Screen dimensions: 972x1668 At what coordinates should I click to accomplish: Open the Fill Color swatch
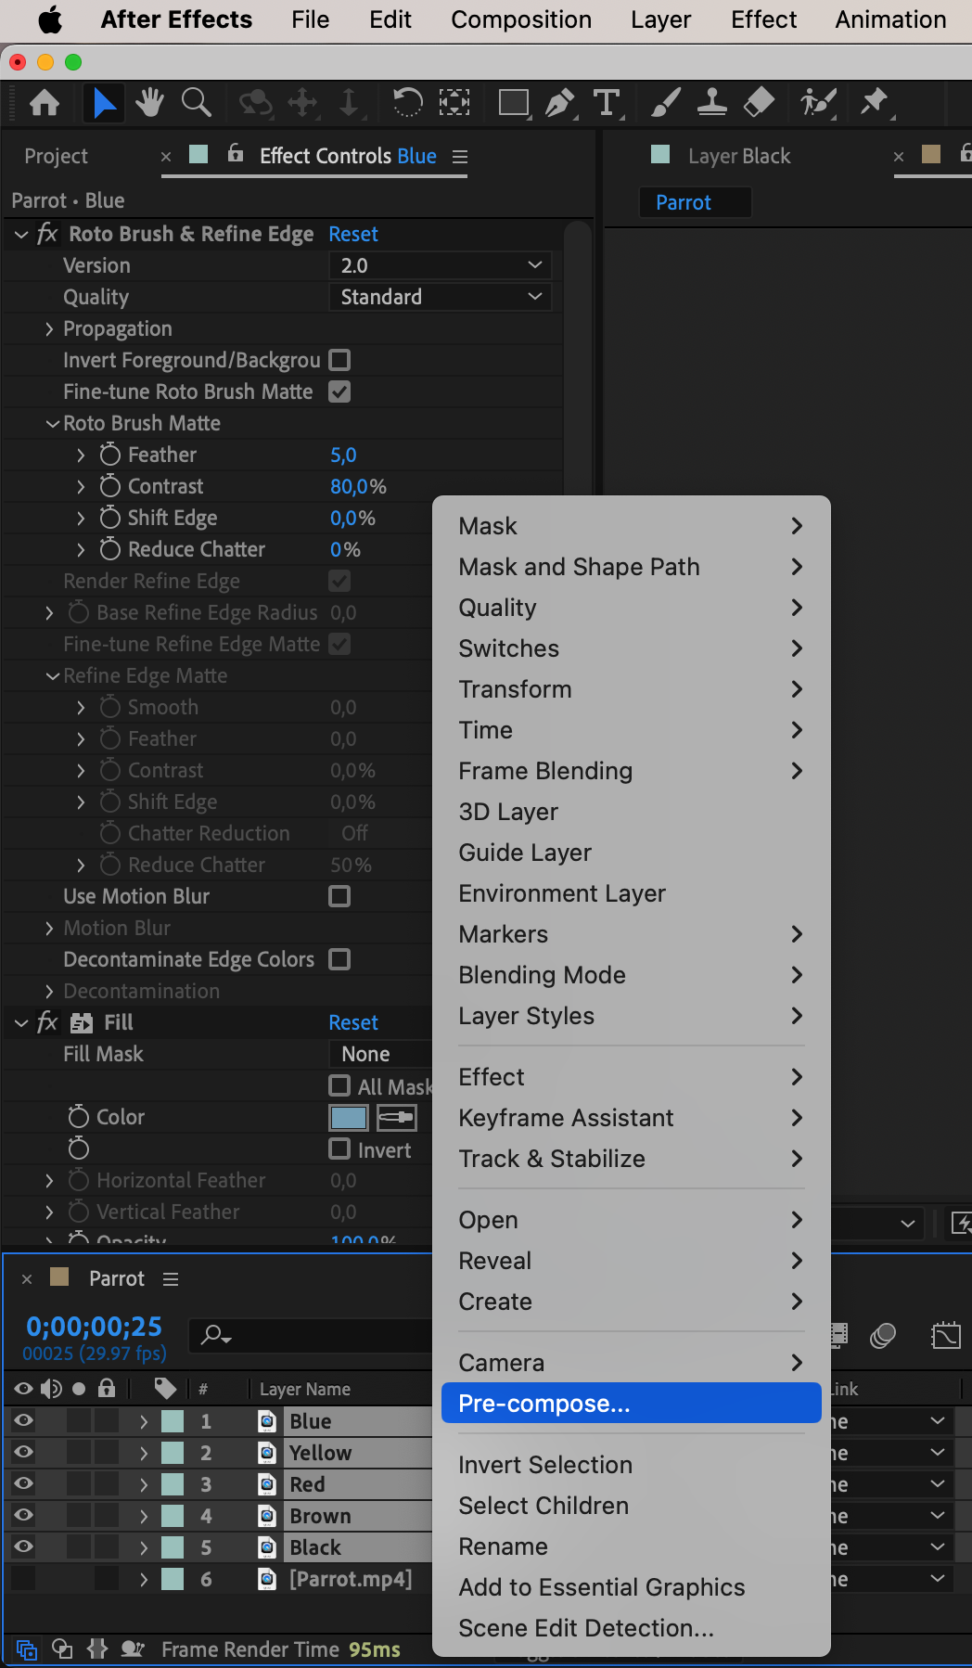[349, 1118]
